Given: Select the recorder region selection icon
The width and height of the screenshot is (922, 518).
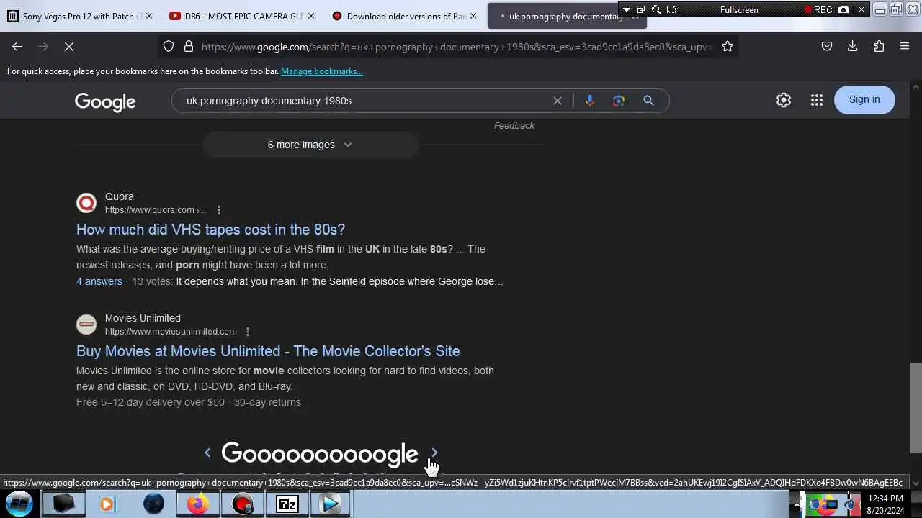Looking at the screenshot, I should (x=671, y=9).
